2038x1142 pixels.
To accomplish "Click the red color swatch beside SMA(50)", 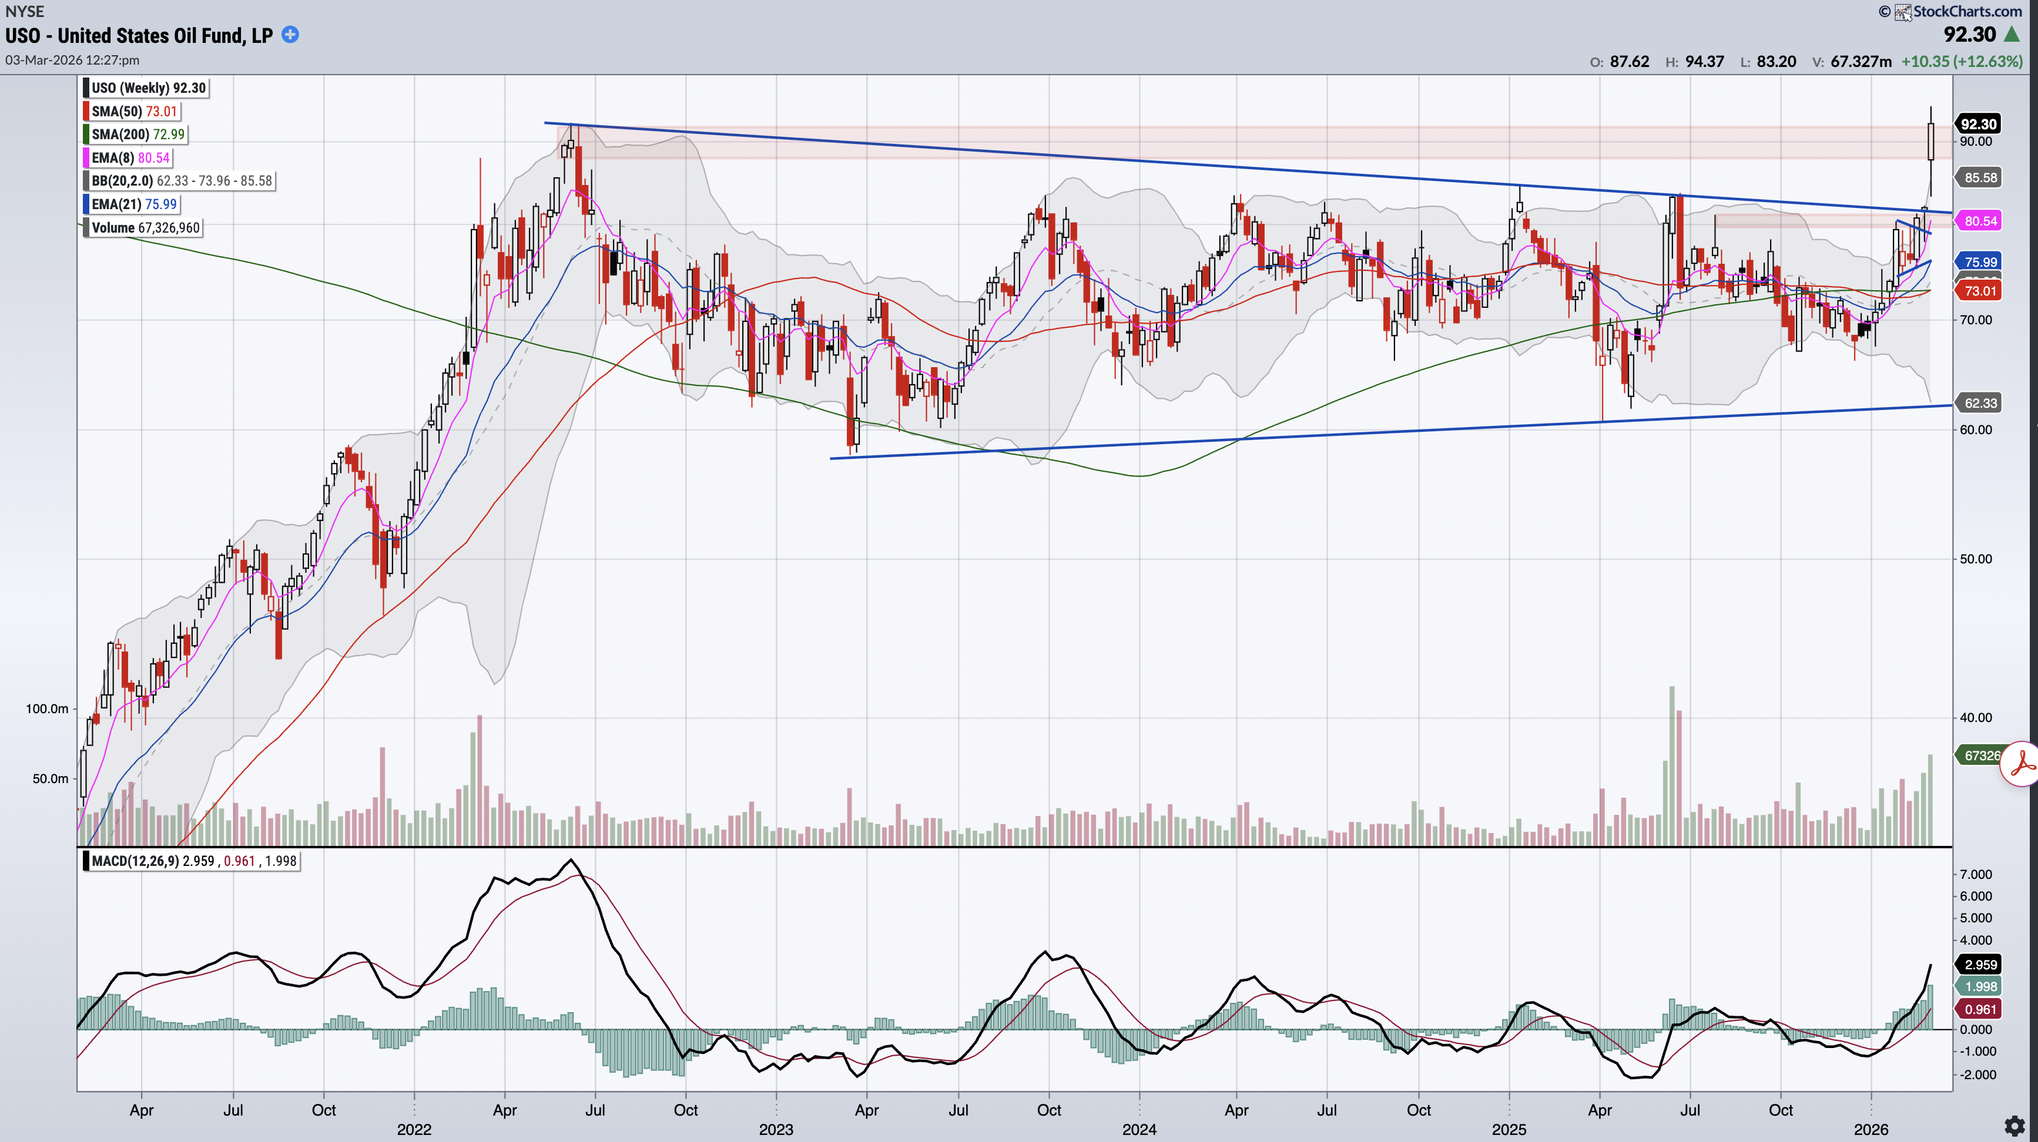I will 85,112.
